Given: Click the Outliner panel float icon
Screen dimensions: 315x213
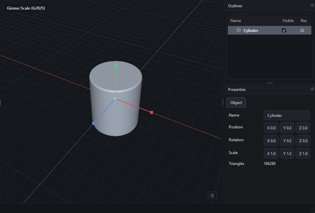Looking at the screenshot, I should pos(312,6).
